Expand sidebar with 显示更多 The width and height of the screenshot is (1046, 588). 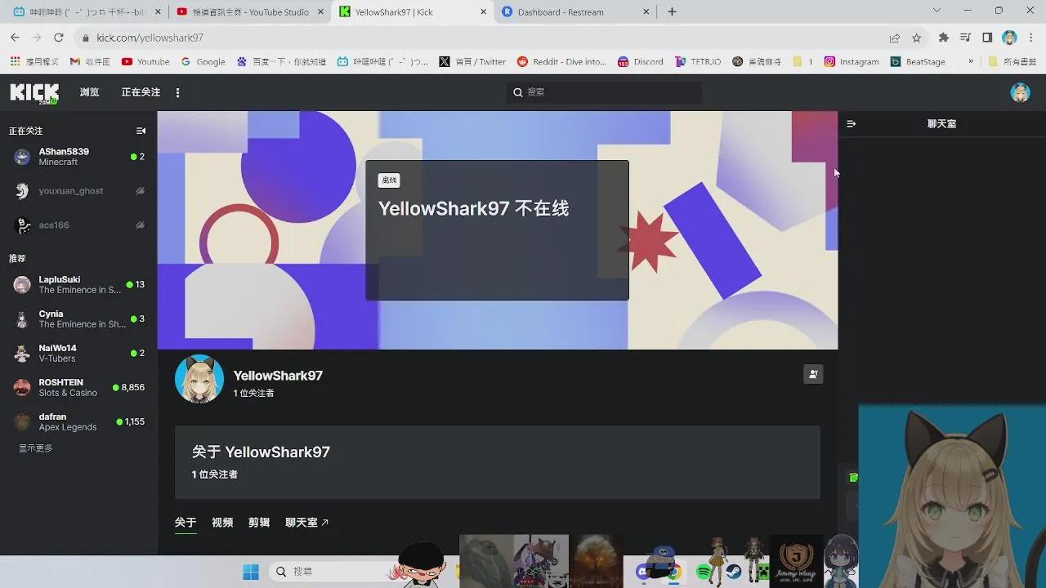[36, 448]
